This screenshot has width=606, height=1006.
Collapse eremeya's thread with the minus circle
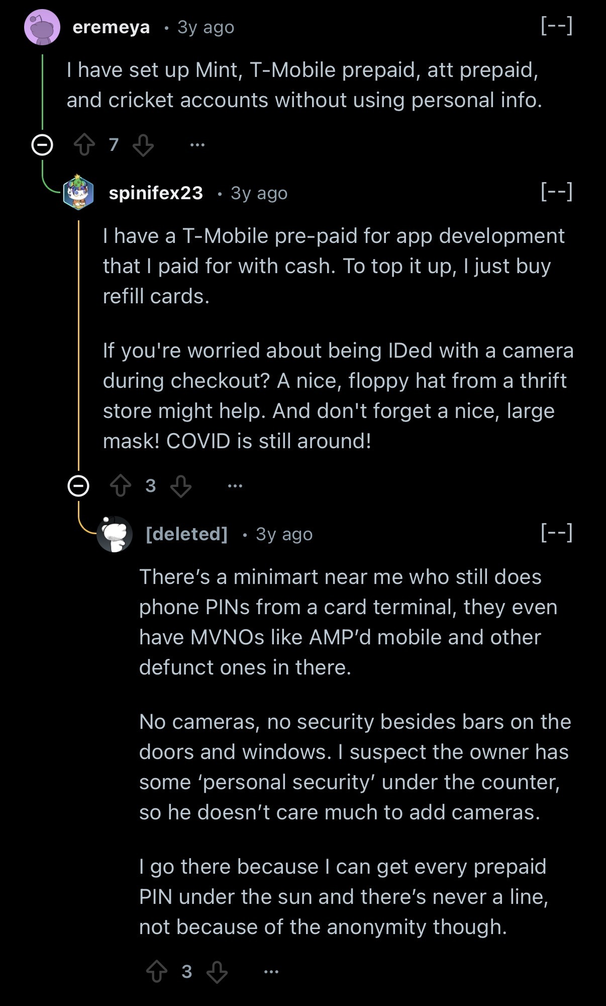42,146
